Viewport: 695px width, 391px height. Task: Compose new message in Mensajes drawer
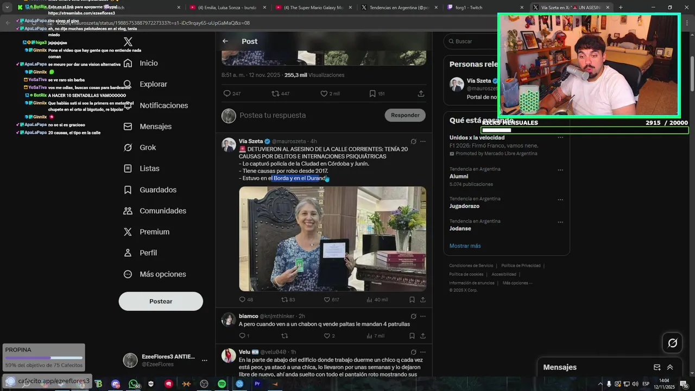click(x=657, y=367)
